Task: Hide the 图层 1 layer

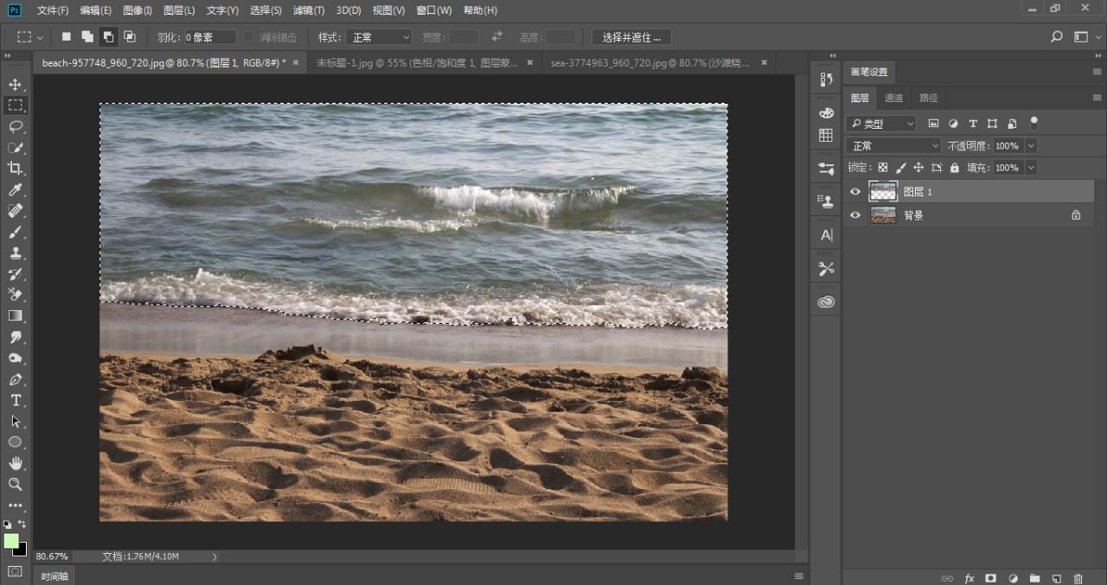Action: (x=855, y=192)
